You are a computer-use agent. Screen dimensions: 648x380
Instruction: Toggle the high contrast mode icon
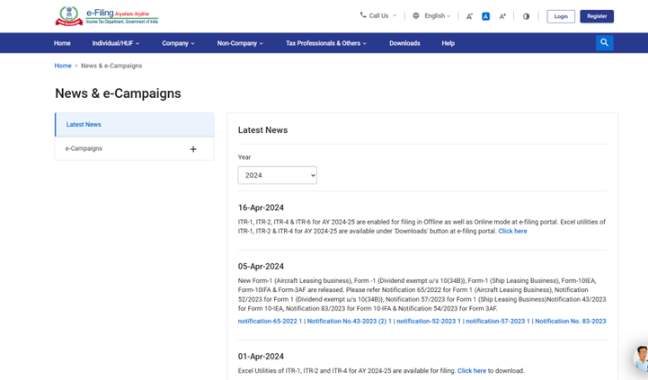click(x=527, y=16)
